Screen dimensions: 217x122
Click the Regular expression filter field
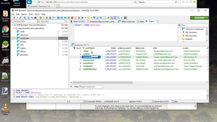pyautogui.click(x=91, y=87)
